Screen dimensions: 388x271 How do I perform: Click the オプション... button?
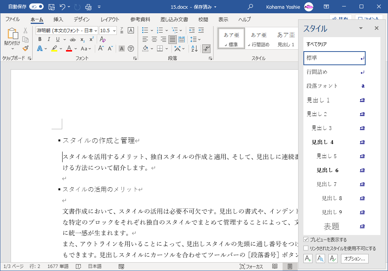355,259
